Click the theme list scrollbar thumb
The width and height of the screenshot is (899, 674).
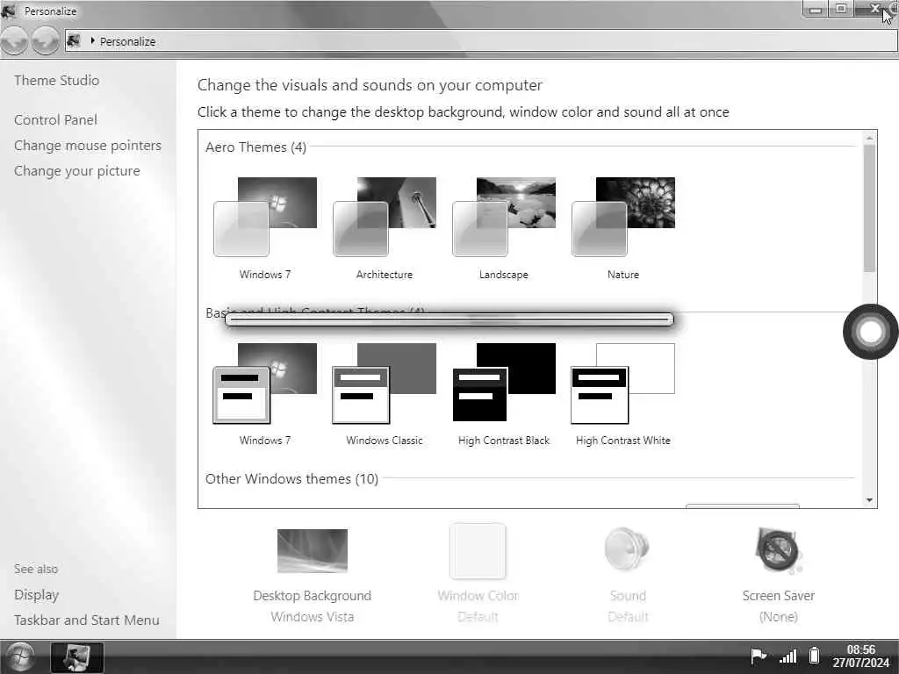coord(869,208)
